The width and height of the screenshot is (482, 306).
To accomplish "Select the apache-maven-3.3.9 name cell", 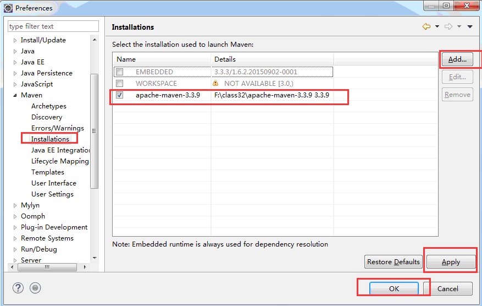I will pyautogui.click(x=168, y=95).
